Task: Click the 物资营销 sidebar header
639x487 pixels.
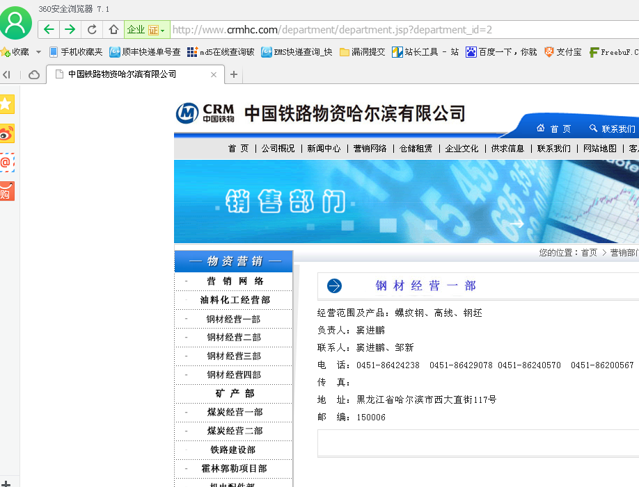Action: [x=234, y=261]
